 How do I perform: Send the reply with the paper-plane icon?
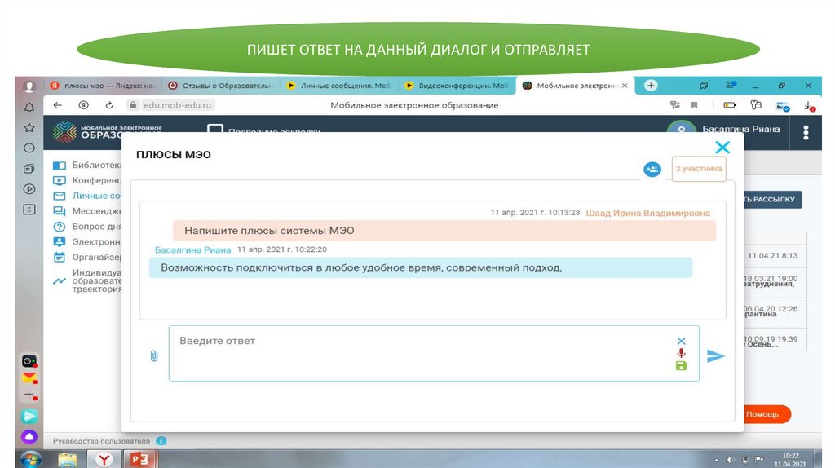(715, 355)
